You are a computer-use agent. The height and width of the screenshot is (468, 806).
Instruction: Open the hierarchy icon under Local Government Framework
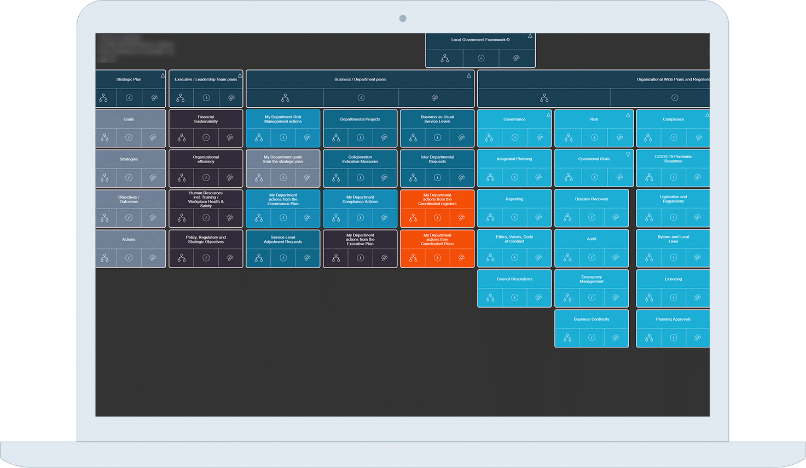[445, 58]
